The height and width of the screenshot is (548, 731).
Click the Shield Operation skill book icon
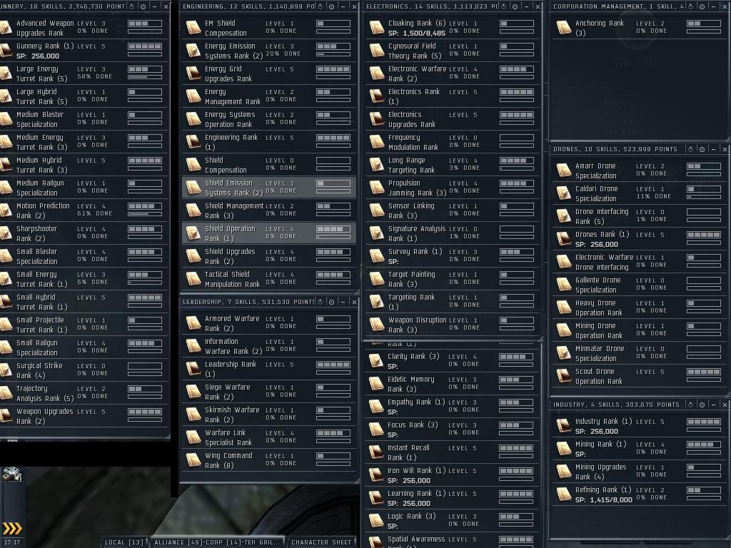pos(193,233)
